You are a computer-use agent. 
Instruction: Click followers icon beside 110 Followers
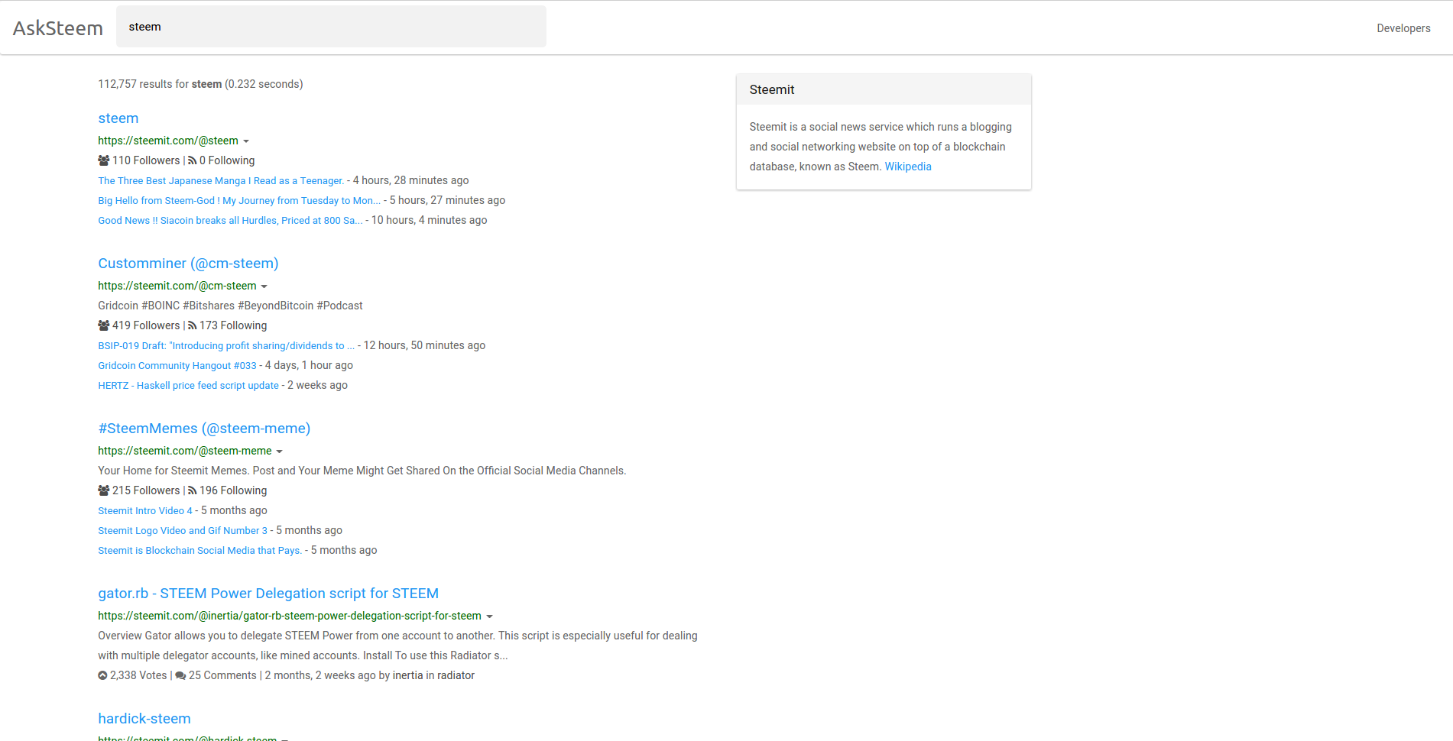click(104, 160)
